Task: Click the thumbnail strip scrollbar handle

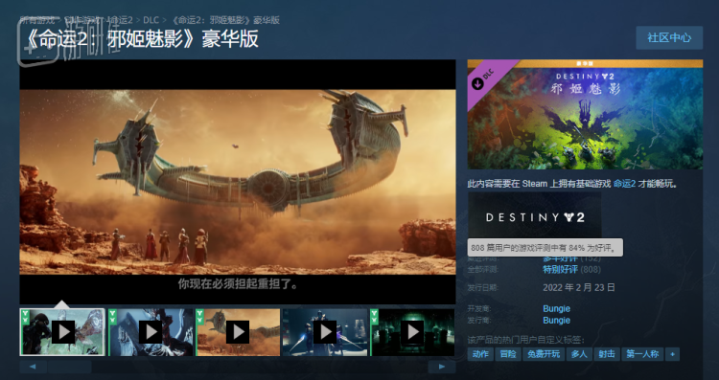Action: (x=69, y=367)
